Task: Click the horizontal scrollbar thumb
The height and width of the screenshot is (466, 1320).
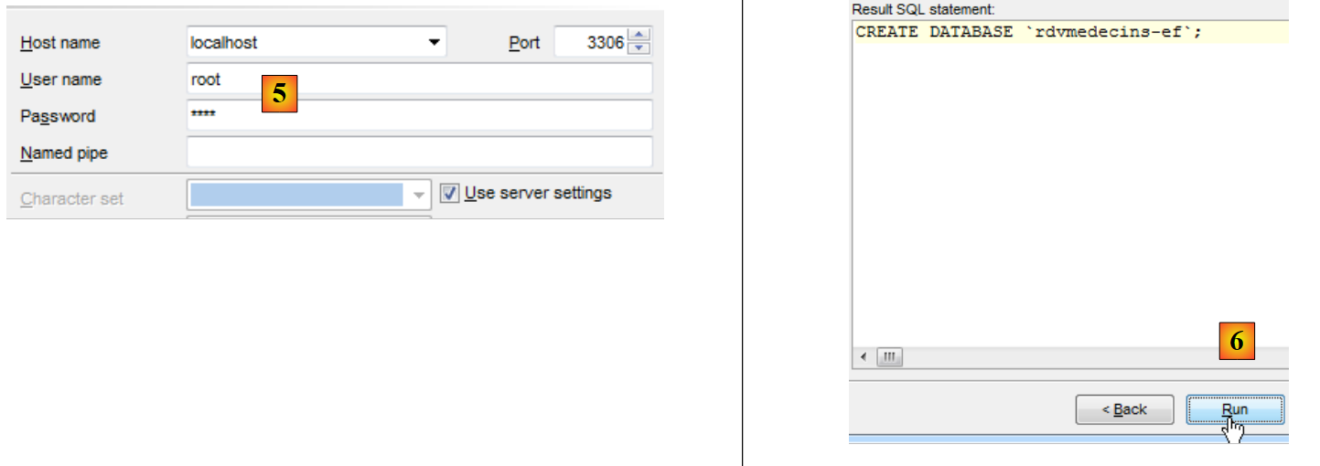Action: (889, 357)
